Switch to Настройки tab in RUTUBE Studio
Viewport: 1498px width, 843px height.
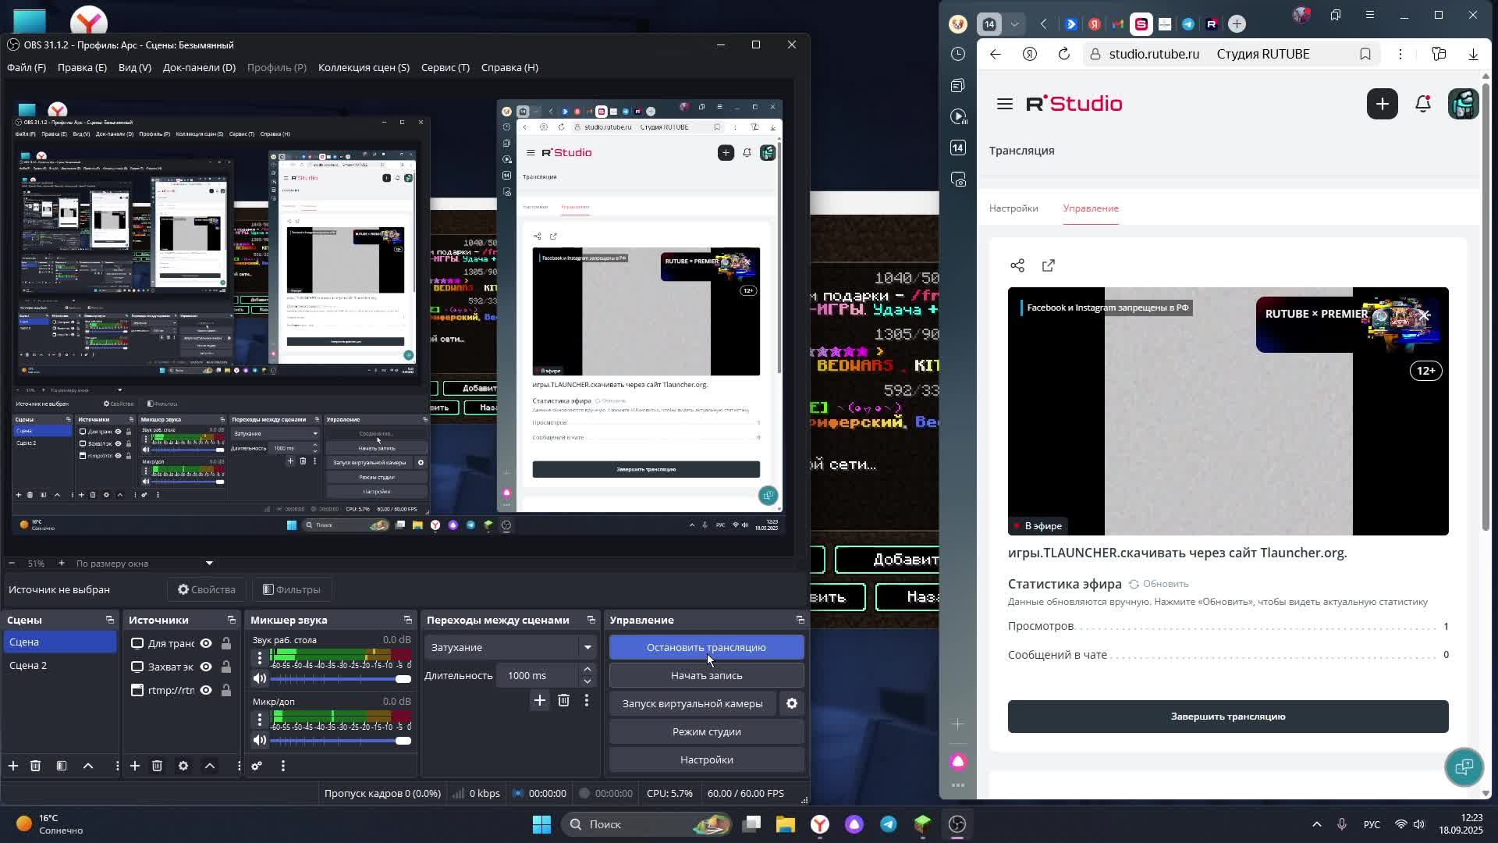pyautogui.click(x=1013, y=208)
